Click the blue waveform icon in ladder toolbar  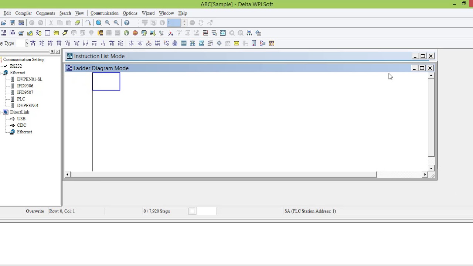[201, 43]
